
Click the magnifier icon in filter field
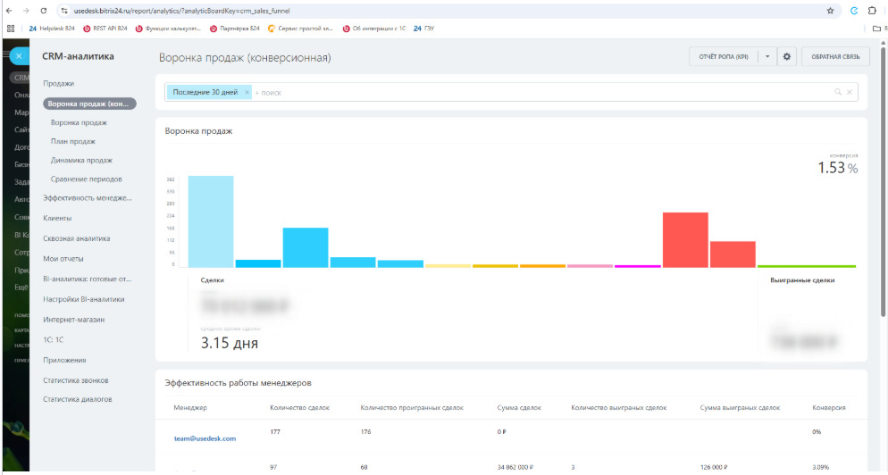point(838,92)
